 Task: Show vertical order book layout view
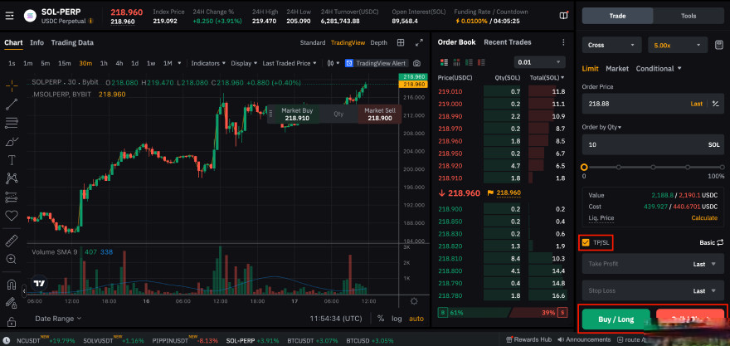click(x=456, y=62)
